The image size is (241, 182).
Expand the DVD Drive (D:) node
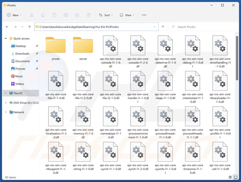[x=6, y=103]
